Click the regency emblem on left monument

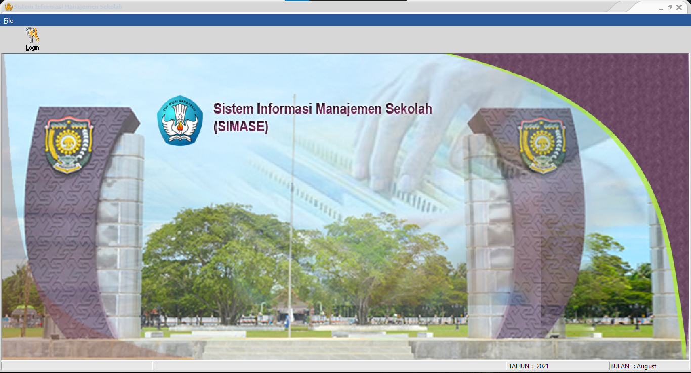(x=69, y=145)
